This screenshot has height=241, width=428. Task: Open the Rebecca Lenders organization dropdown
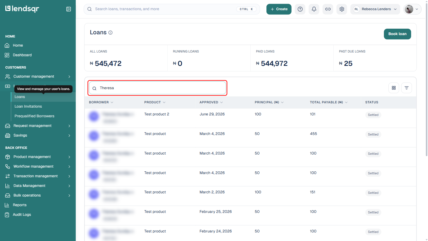pos(375,9)
